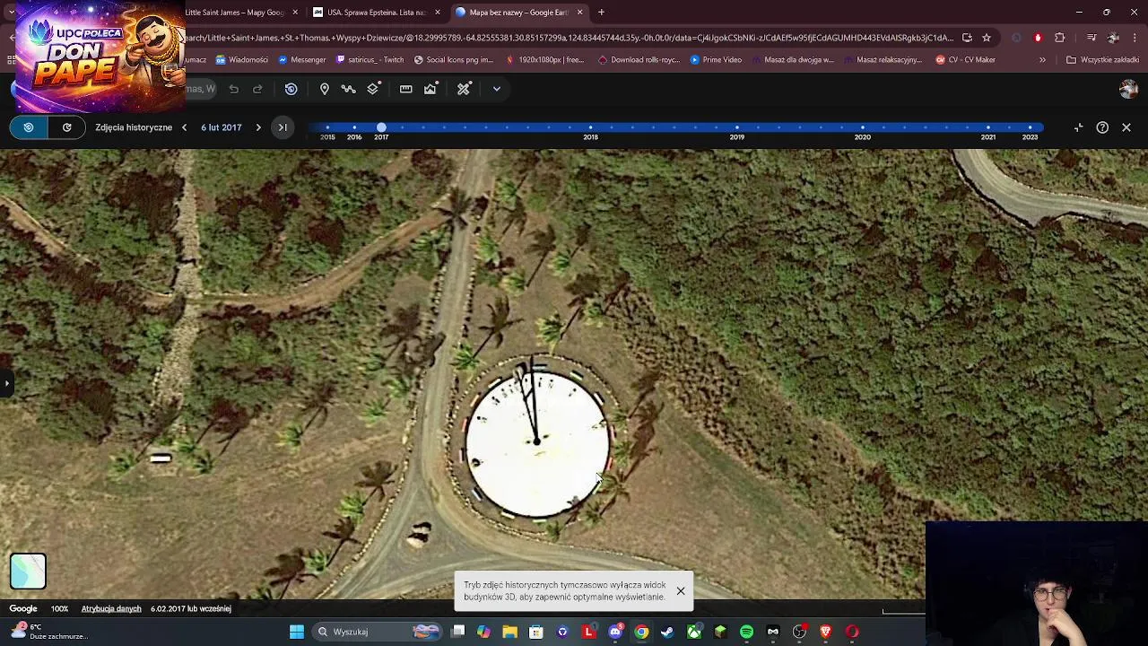Open Atrybucja danych link
This screenshot has height=646, width=1148.
pyautogui.click(x=111, y=608)
